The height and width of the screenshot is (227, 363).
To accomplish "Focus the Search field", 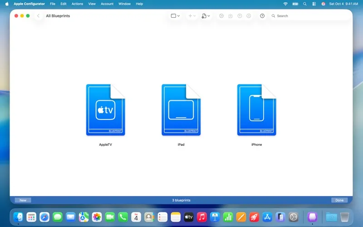I will coord(310,16).
